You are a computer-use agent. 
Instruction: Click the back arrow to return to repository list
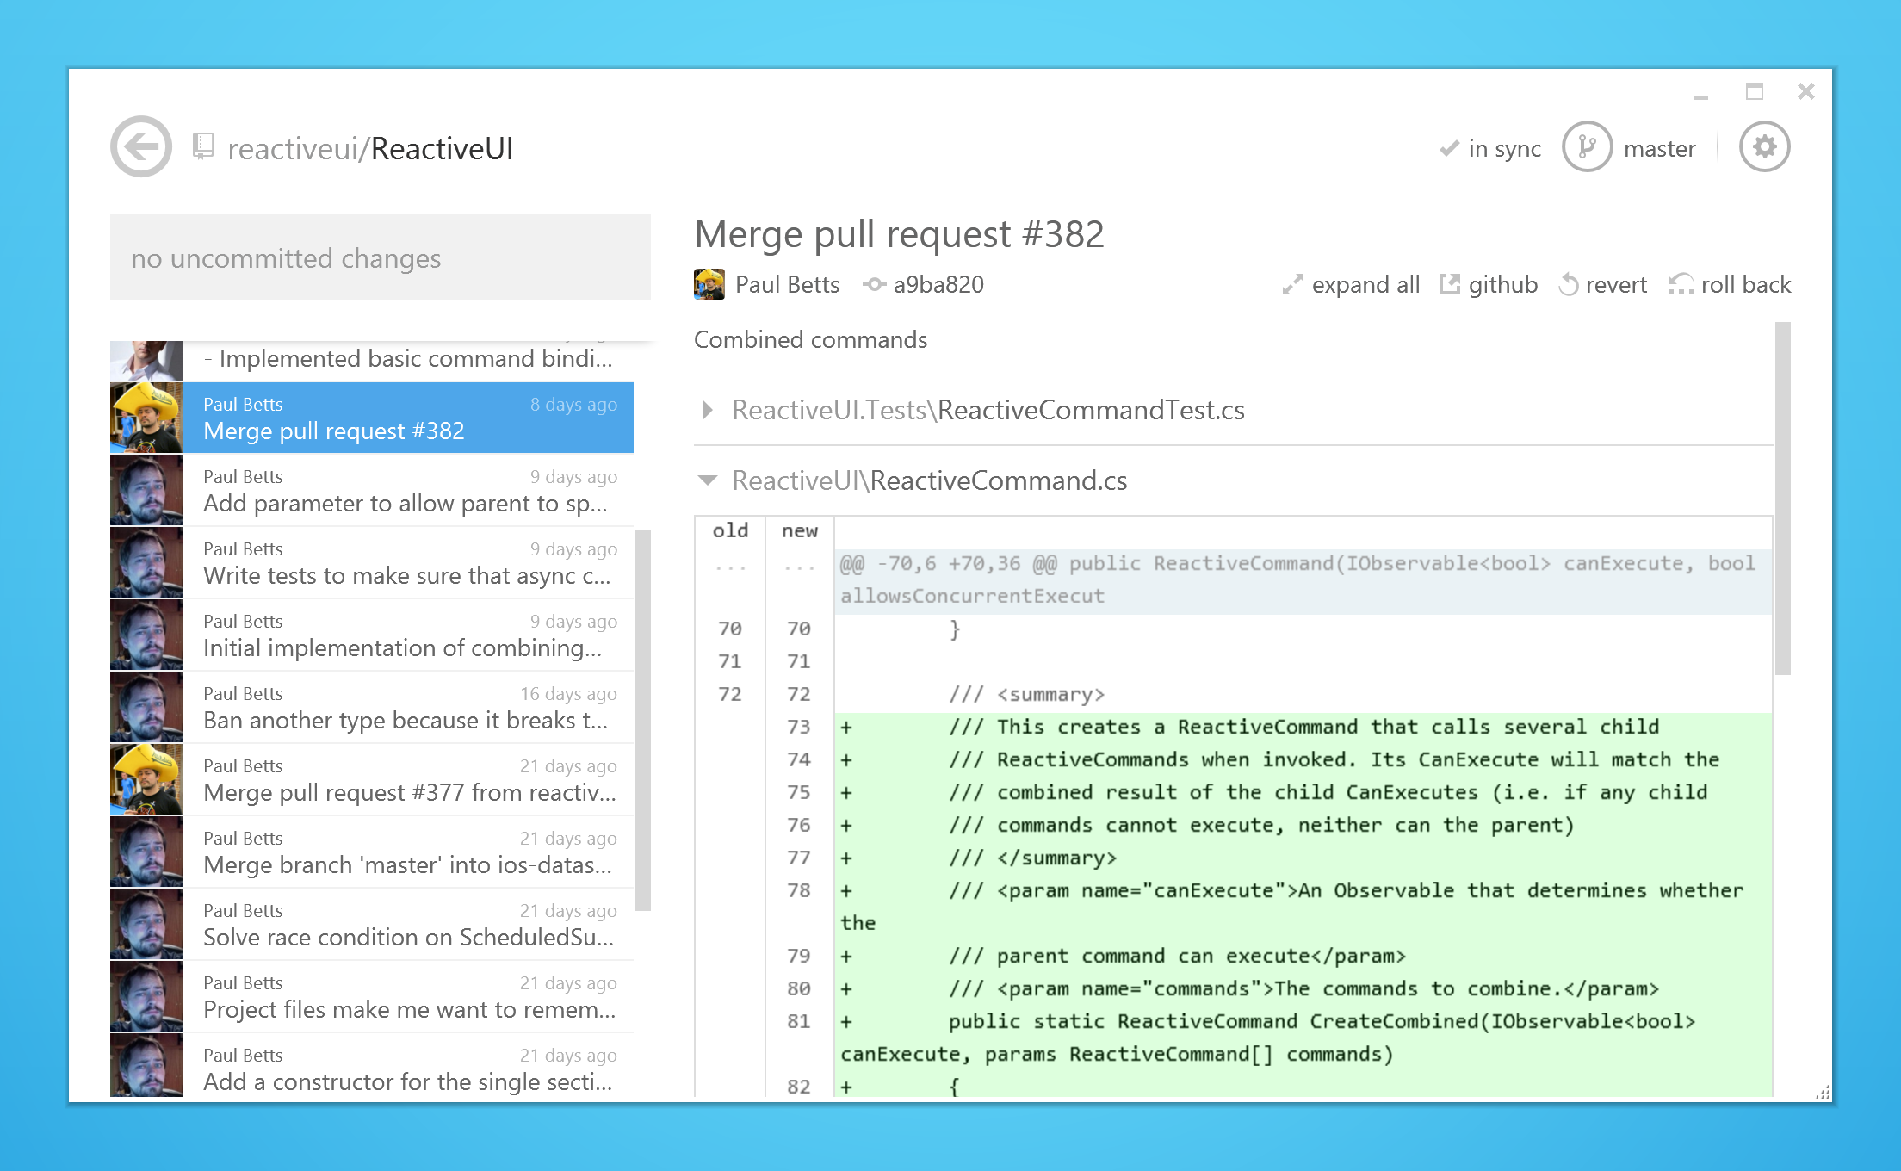140,147
